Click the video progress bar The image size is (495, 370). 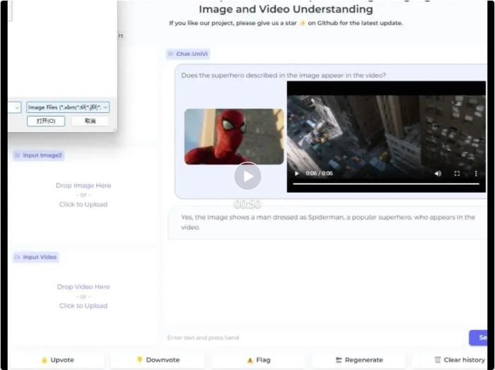pyautogui.click(x=386, y=184)
